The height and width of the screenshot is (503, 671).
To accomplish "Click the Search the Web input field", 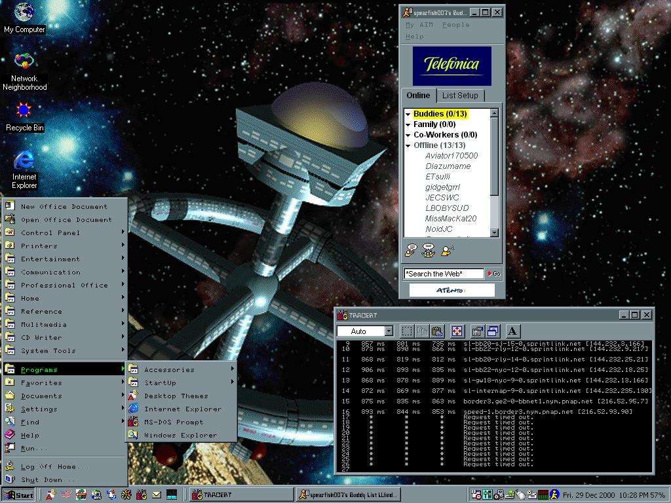I will [444, 274].
